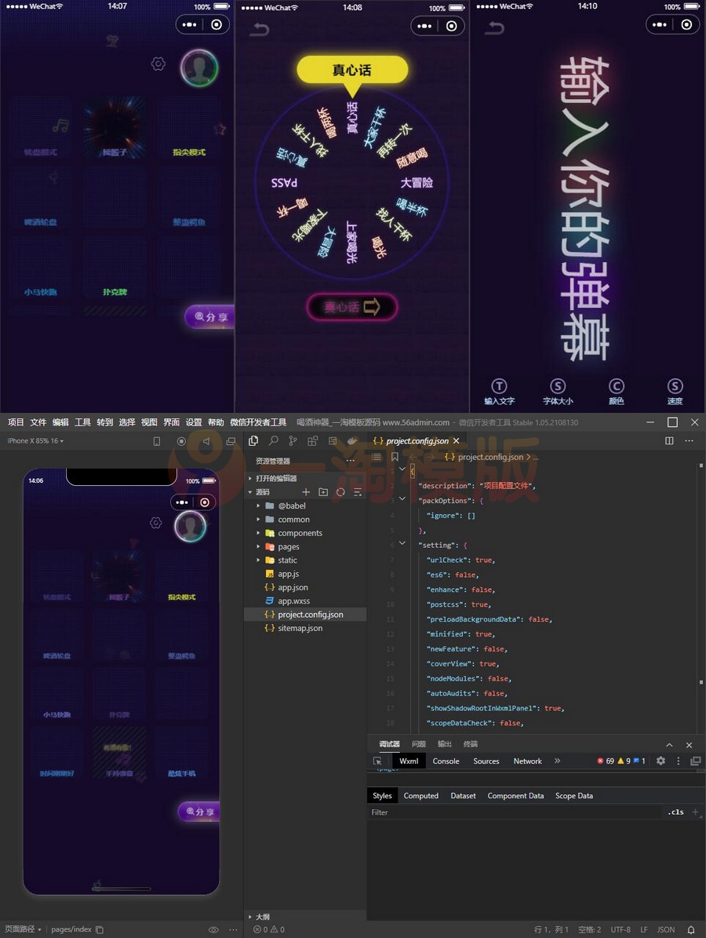706x938 pixels.
Task: Toggle the simulator mute speaker icon
Action: pos(206,441)
